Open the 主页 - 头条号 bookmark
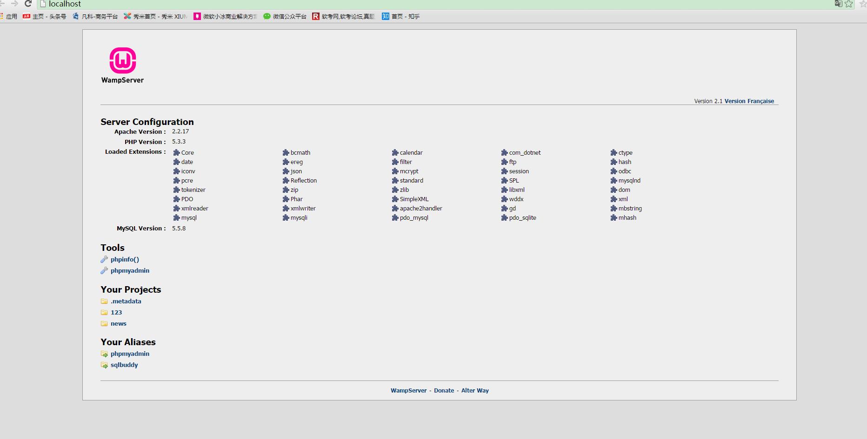This screenshot has height=439, width=867. 45,16
